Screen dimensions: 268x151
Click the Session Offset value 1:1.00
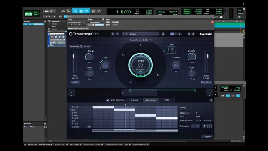(x=199, y=121)
